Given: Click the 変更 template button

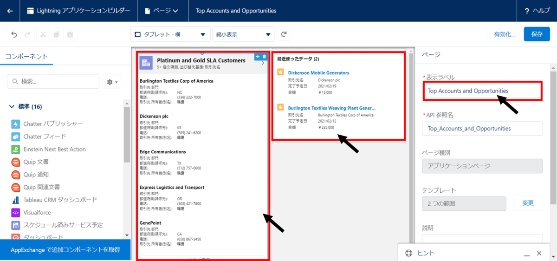Looking at the screenshot, I should click(528, 203).
